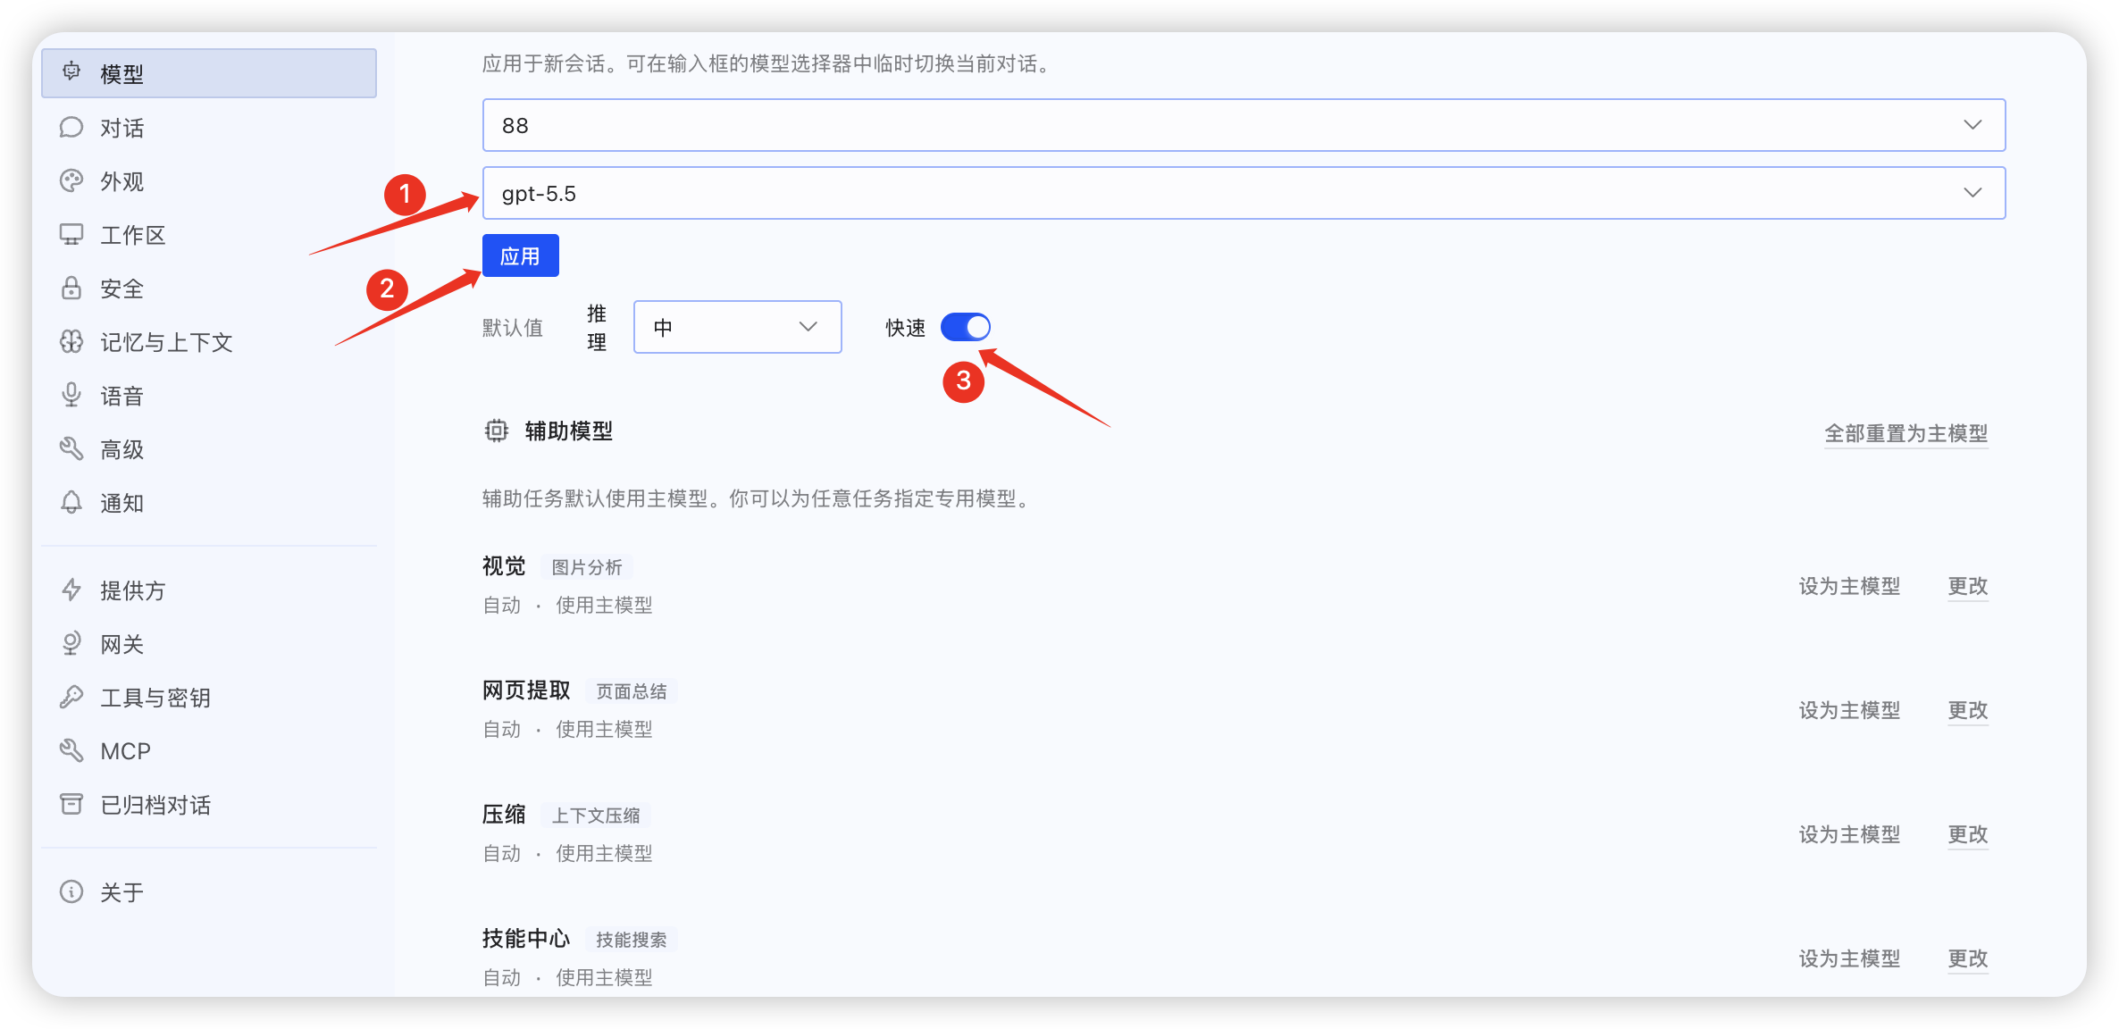Image resolution: width=2119 pixels, height=1029 pixels.
Task: Open the 语音 settings page
Action: tap(209, 395)
